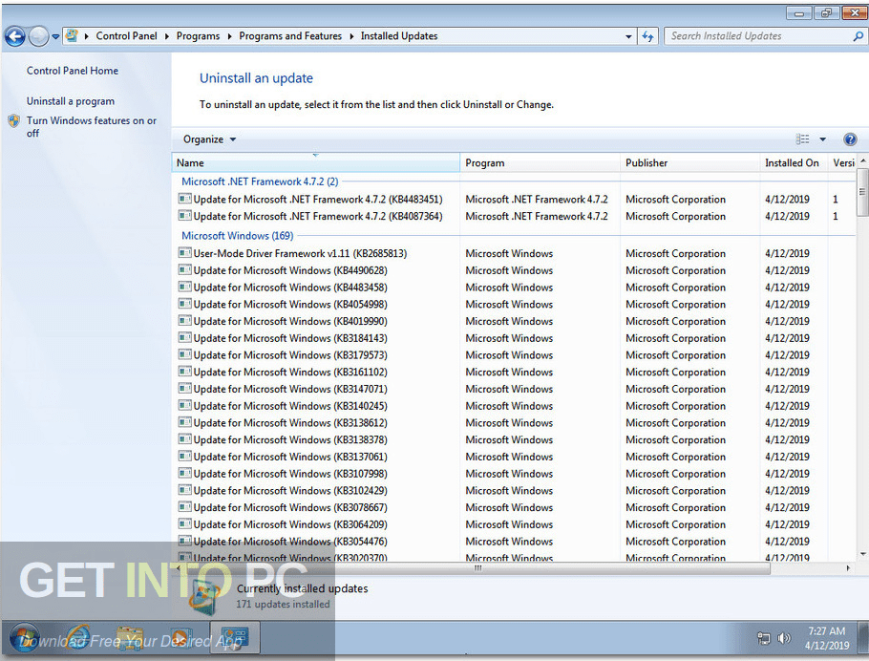869x661 pixels.
Task: Open Windows Media Player on taskbar
Action: pyautogui.click(x=180, y=639)
